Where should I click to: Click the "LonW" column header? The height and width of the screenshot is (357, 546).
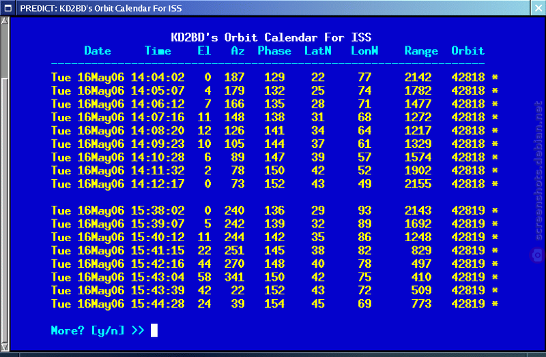364,50
